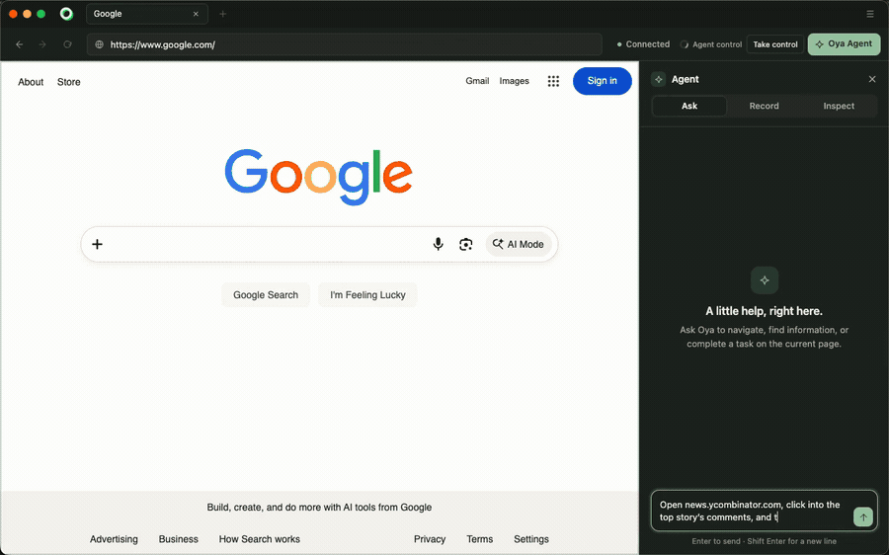Close the Agent panel
The width and height of the screenshot is (889, 555).
point(872,79)
